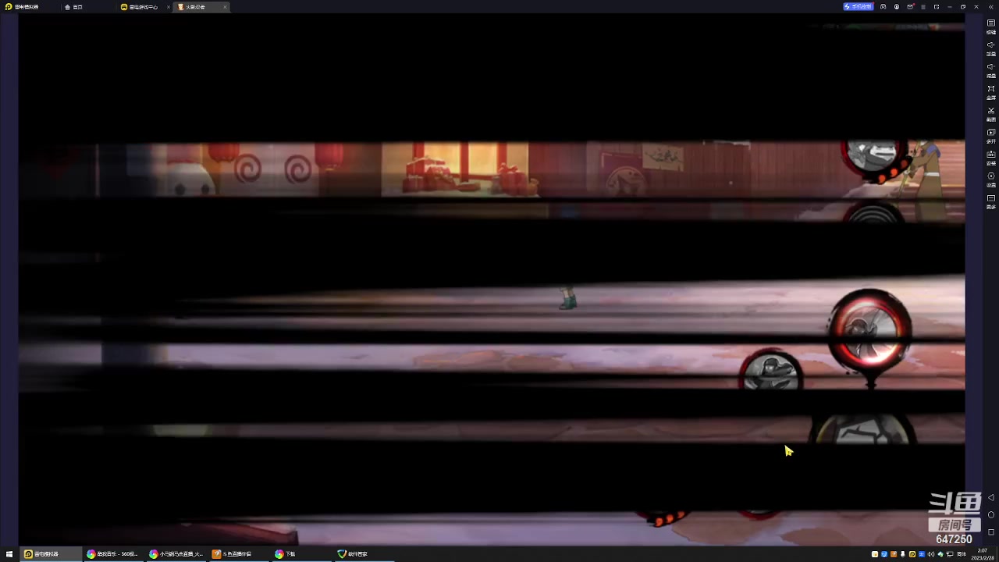This screenshot has width=999, height=562.
Task: Toggle 全屏 fullscreen from the sidebar
Action: (x=991, y=91)
